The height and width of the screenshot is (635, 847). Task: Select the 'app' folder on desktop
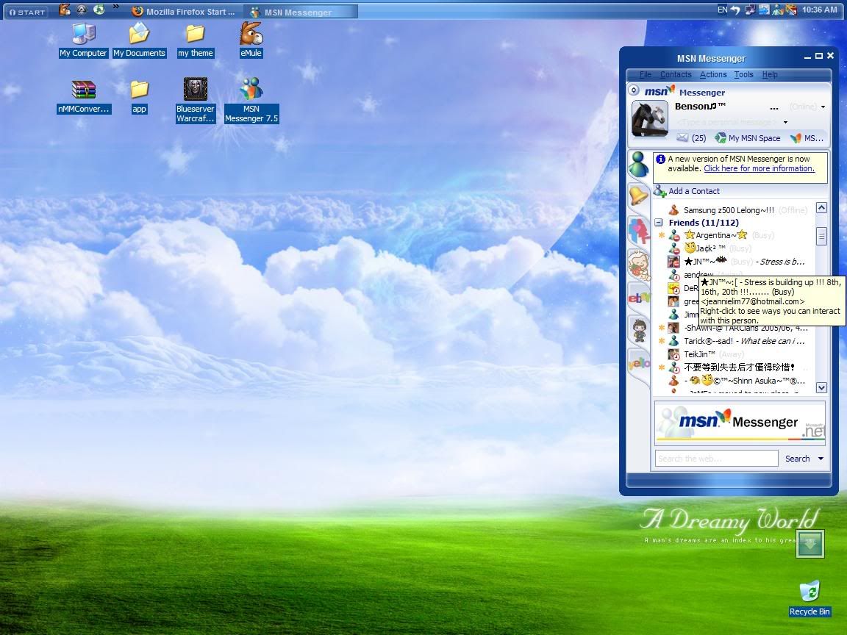click(140, 97)
